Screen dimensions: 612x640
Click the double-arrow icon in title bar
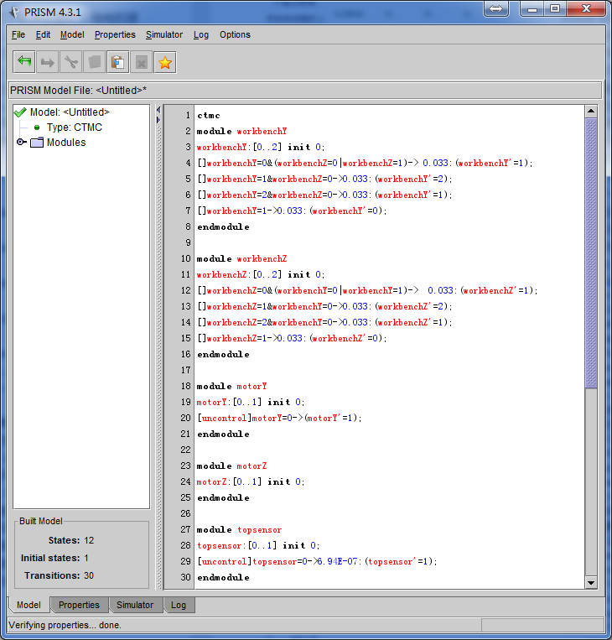pos(495,8)
